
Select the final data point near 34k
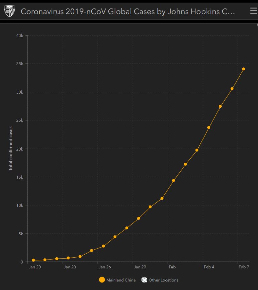[x=244, y=69]
